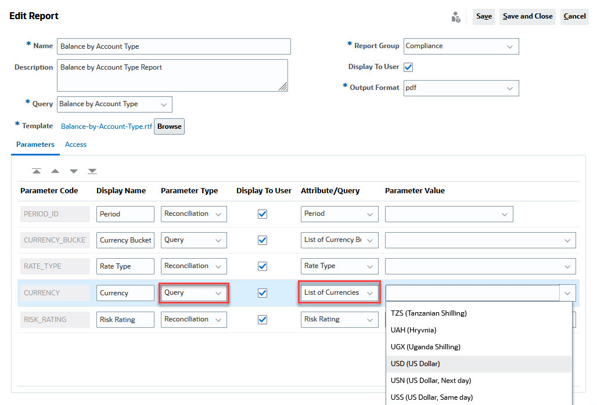
Task: Open the Output Format pdf dropdown
Action: [461, 88]
